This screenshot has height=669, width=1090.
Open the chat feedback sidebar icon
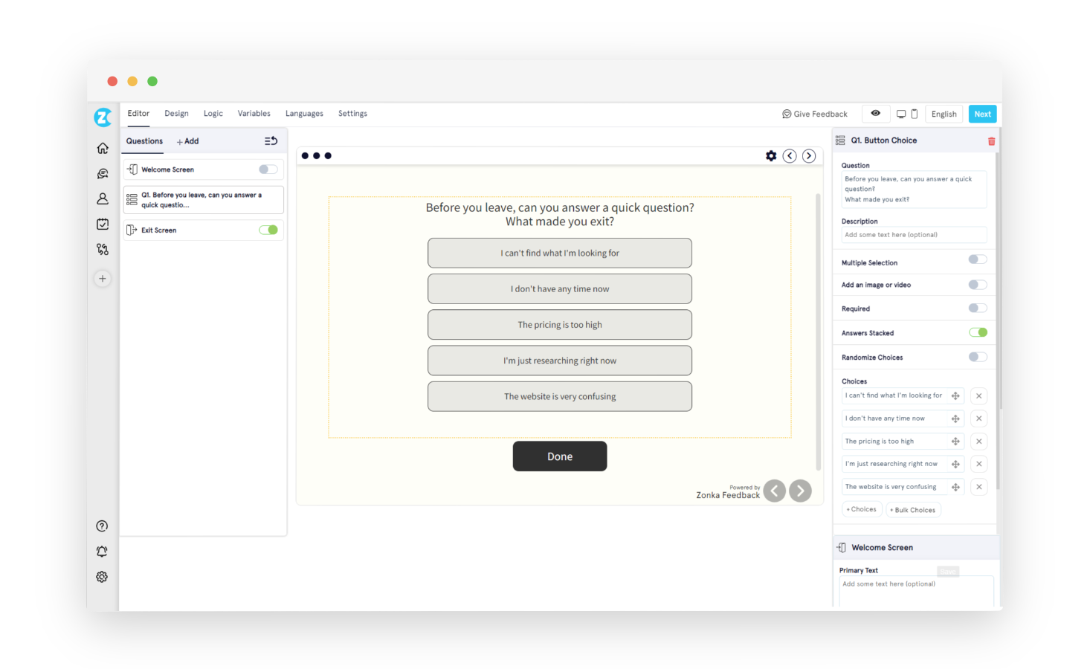[x=103, y=173]
